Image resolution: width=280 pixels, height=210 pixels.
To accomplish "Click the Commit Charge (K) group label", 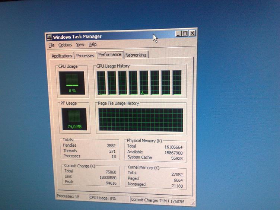I will point(79,166).
